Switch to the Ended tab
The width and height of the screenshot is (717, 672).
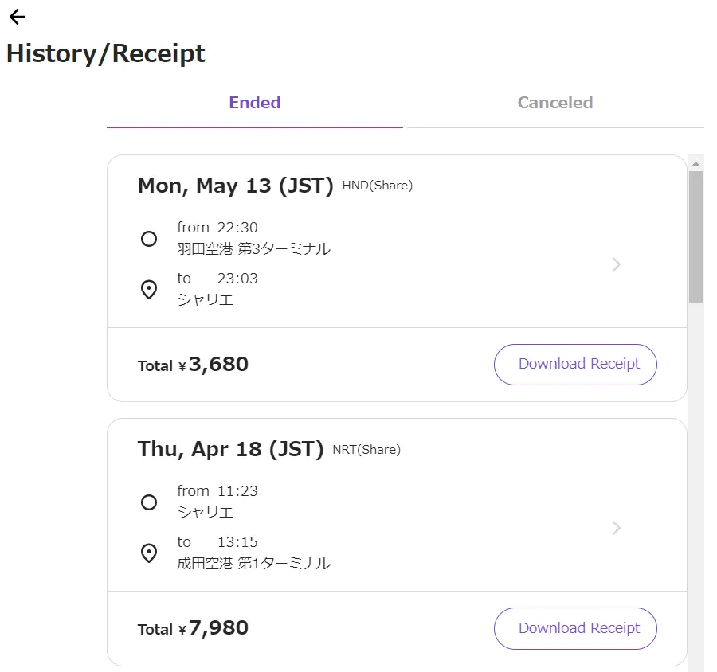(x=255, y=103)
